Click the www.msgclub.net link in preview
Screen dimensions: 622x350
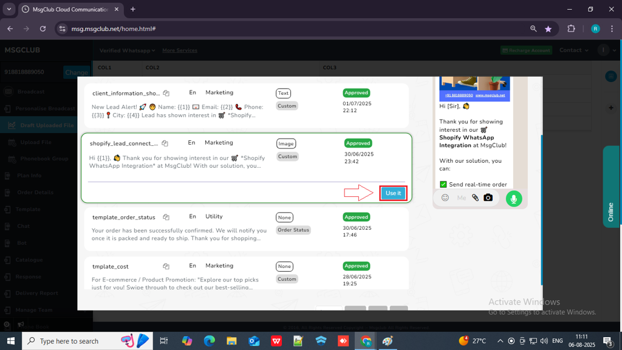coord(490,95)
